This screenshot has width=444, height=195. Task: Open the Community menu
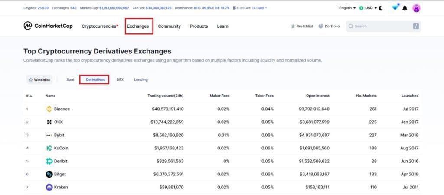[170, 26]
